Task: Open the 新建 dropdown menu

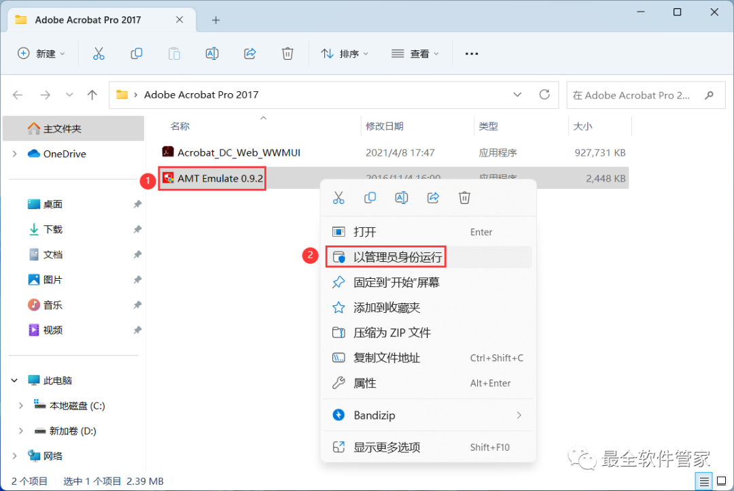Action: click(41, 54)
